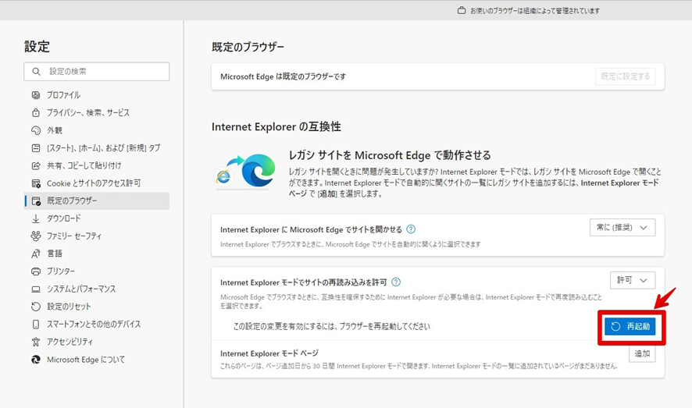This screenshot has width=692, height=408.
Task: Click the system icon beside システムとパフォーマンス
Action: click(36, 289)
